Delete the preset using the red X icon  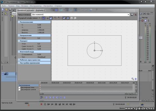click(135, 15)
